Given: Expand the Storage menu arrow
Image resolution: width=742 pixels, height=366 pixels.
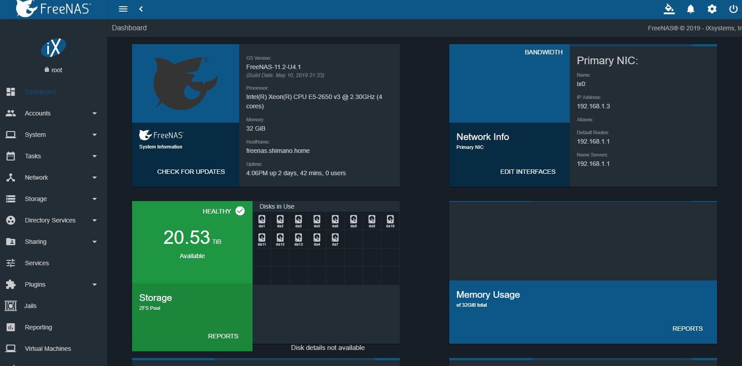Looking at the screenshot, I should [95, 199].
